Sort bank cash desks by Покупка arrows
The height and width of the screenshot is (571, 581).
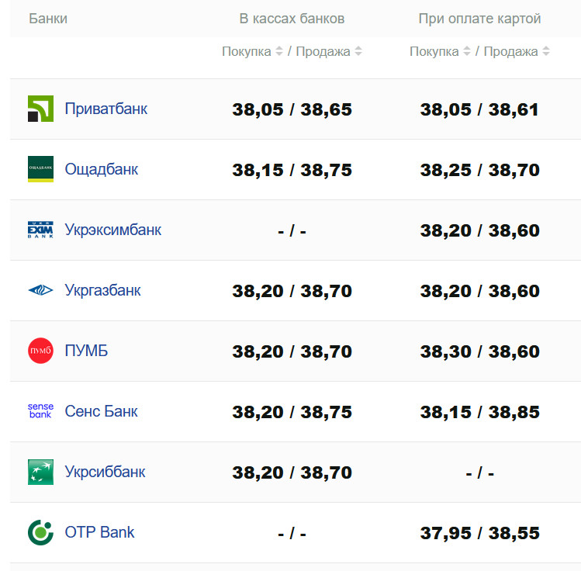[279, 52]
